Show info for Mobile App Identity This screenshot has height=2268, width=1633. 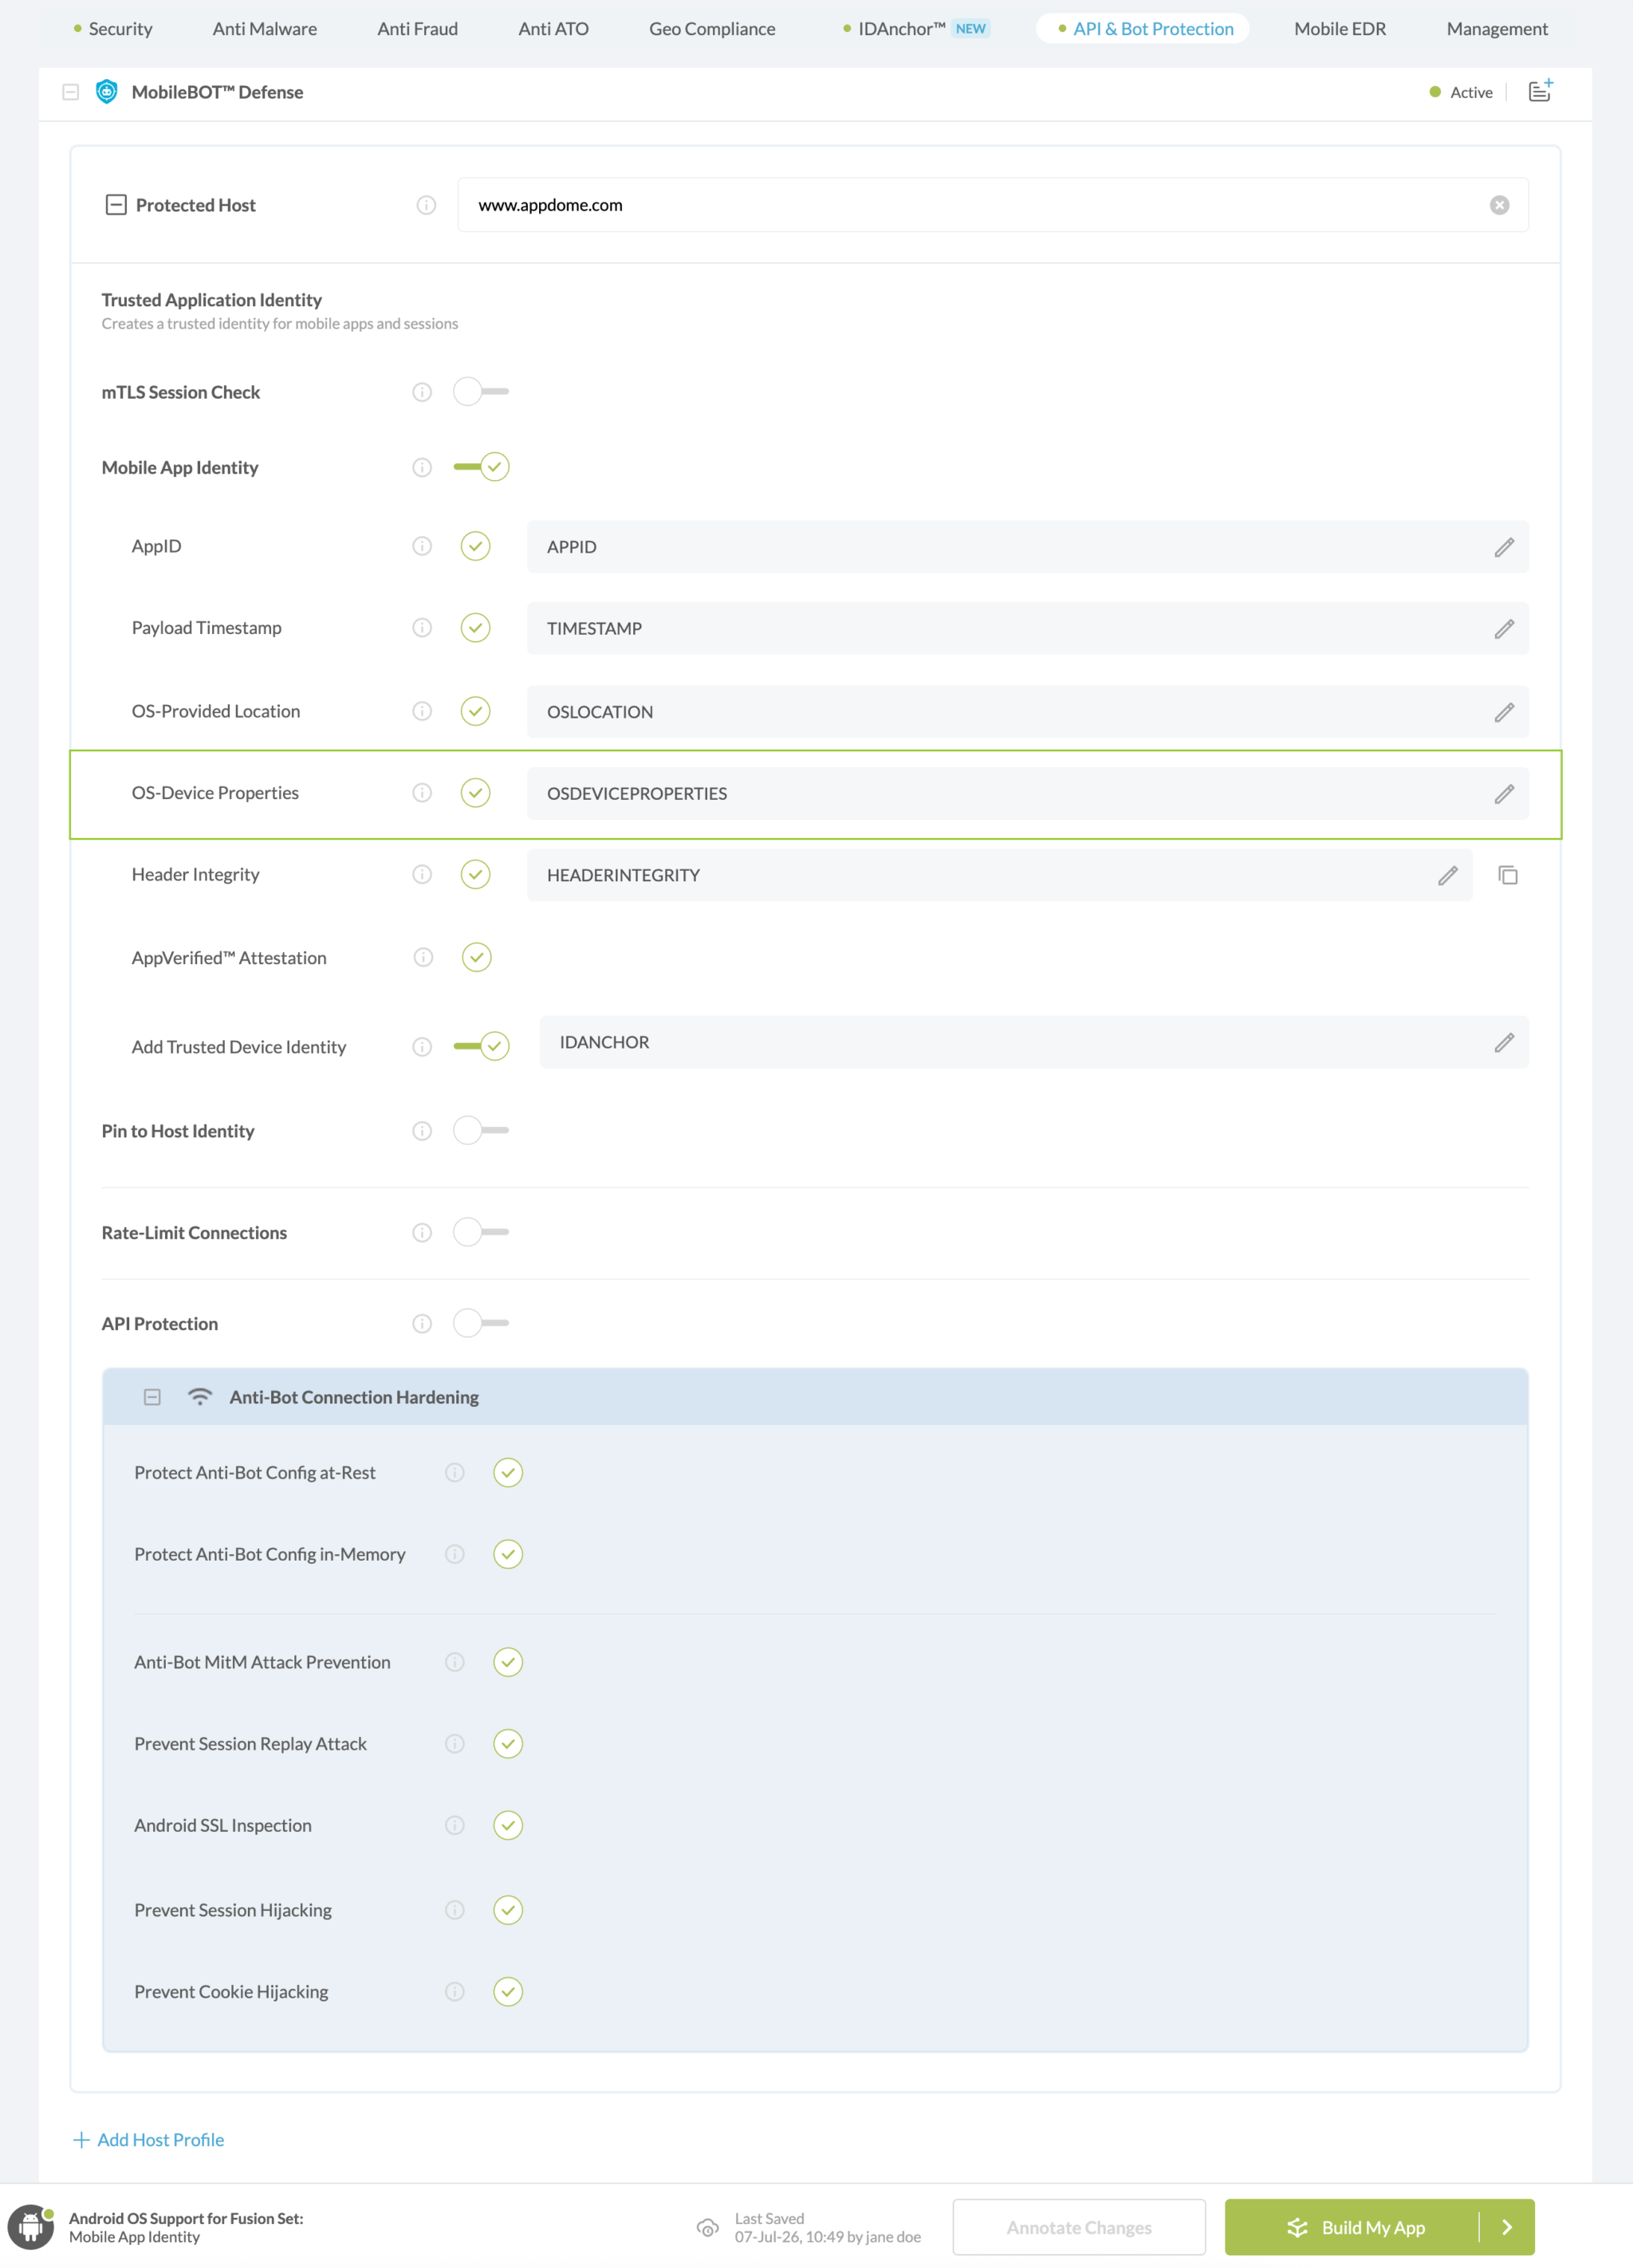422,467
